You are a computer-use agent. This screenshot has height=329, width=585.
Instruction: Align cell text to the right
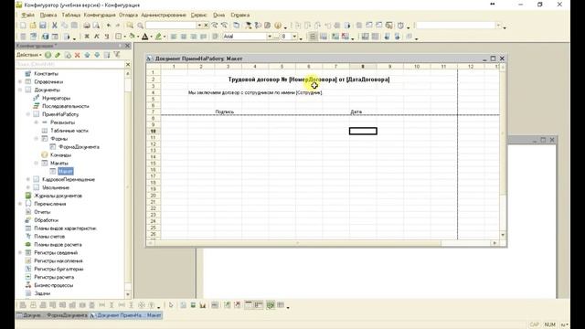193,37
